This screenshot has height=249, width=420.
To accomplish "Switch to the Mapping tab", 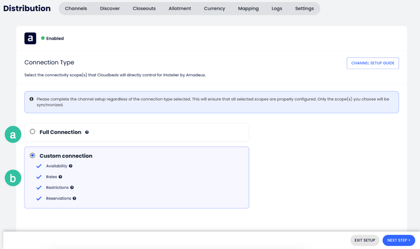I will 248,8.
